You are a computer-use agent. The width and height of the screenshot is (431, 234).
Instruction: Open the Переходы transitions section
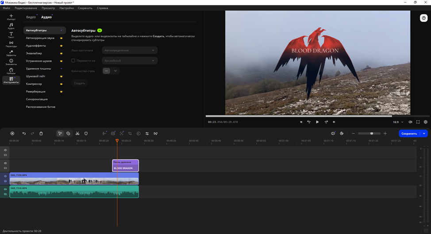click(11, 44)
